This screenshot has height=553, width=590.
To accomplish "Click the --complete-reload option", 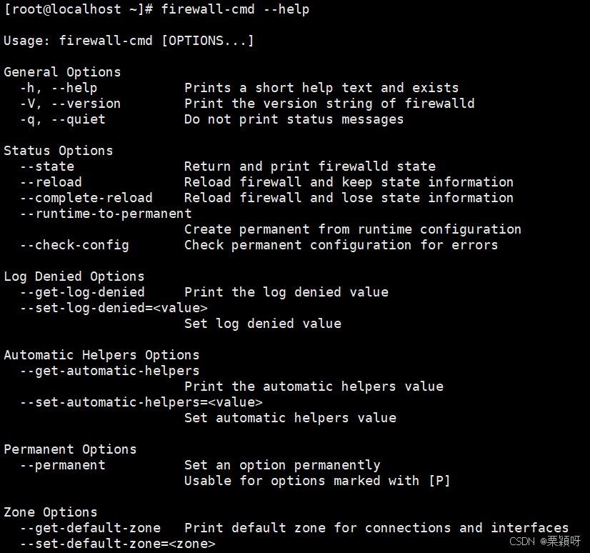I will (x=86, y=198).
